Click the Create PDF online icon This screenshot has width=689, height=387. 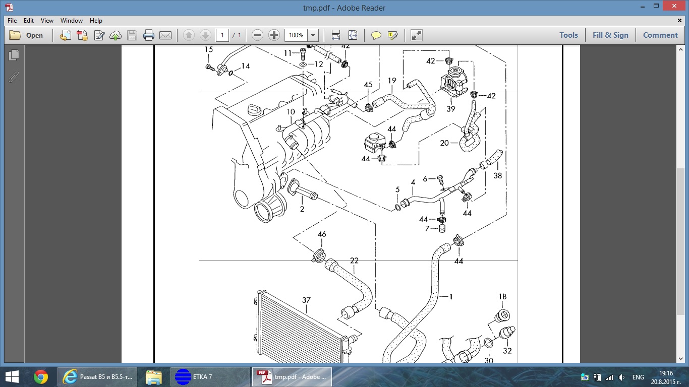click(82, 35)
